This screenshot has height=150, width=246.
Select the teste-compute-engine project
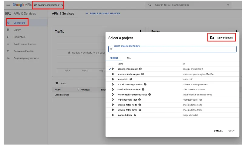(172, 74)
